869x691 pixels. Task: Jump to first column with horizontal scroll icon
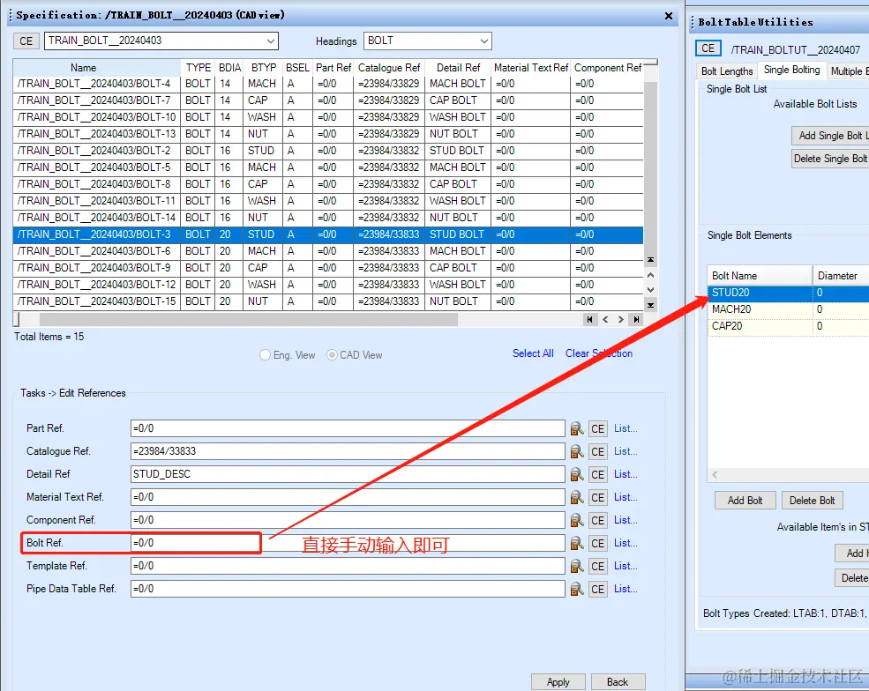point(589,319)
